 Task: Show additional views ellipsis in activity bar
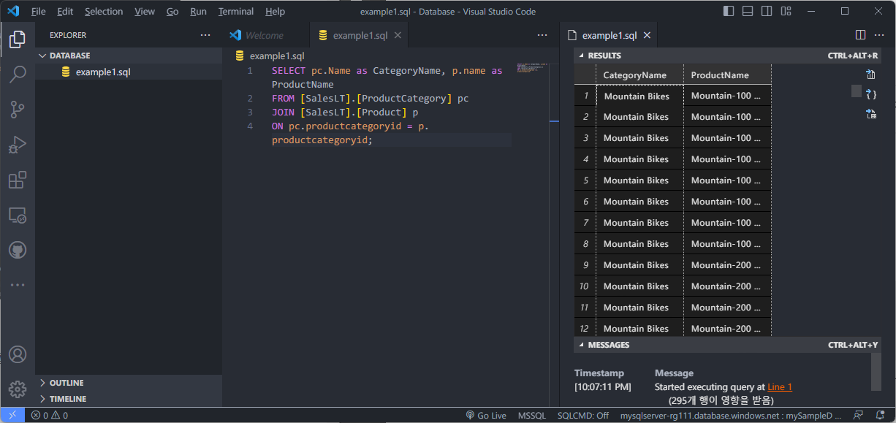[x=18, y=285]
